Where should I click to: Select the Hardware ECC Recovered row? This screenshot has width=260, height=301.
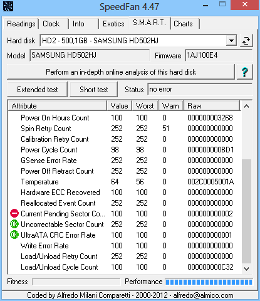(125, 193)
